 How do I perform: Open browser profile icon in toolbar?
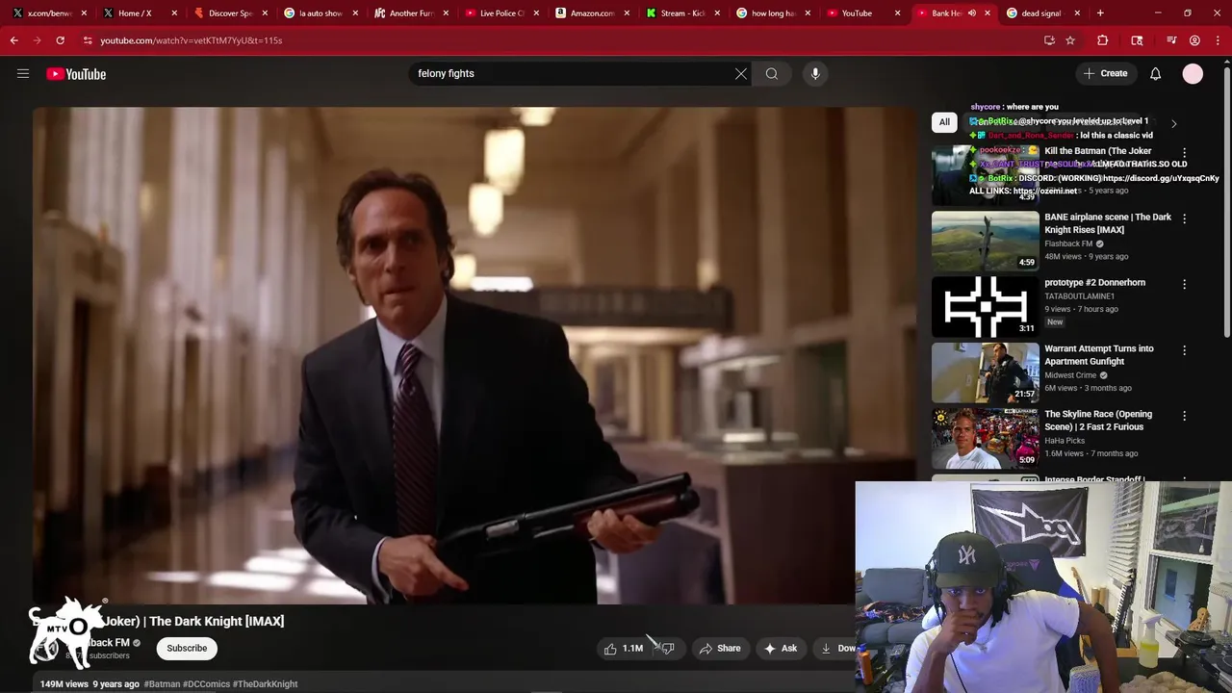[x=1194, y=40]
